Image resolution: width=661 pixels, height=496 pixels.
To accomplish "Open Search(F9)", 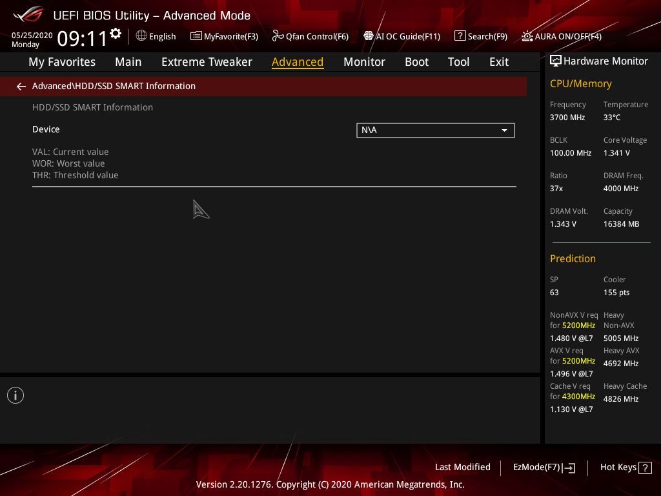I will click(480, 36).
